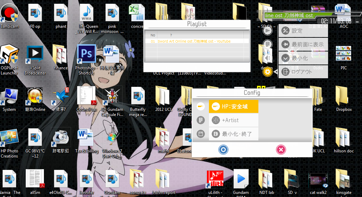Launch 龍珠Online game shortcut
This screenshot has height=197, width=362.
(35, 99)
